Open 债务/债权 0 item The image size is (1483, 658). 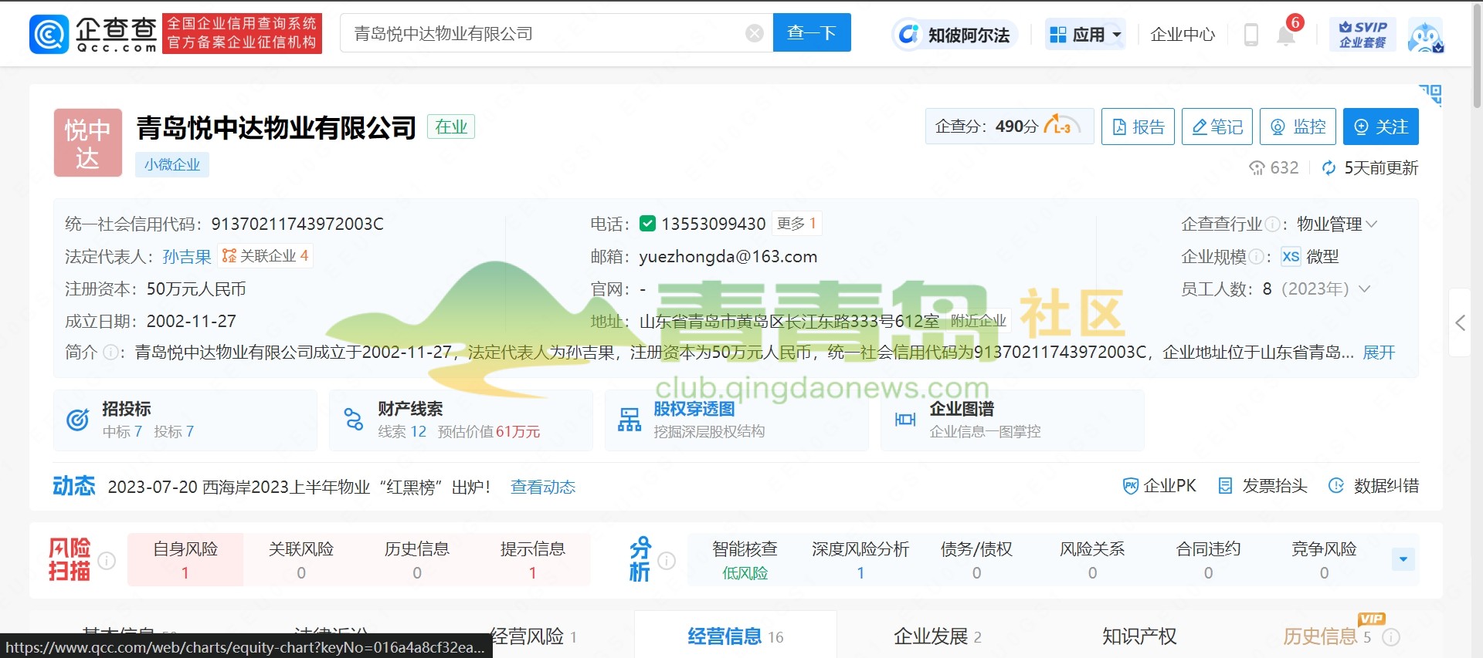tap(976, 559)
